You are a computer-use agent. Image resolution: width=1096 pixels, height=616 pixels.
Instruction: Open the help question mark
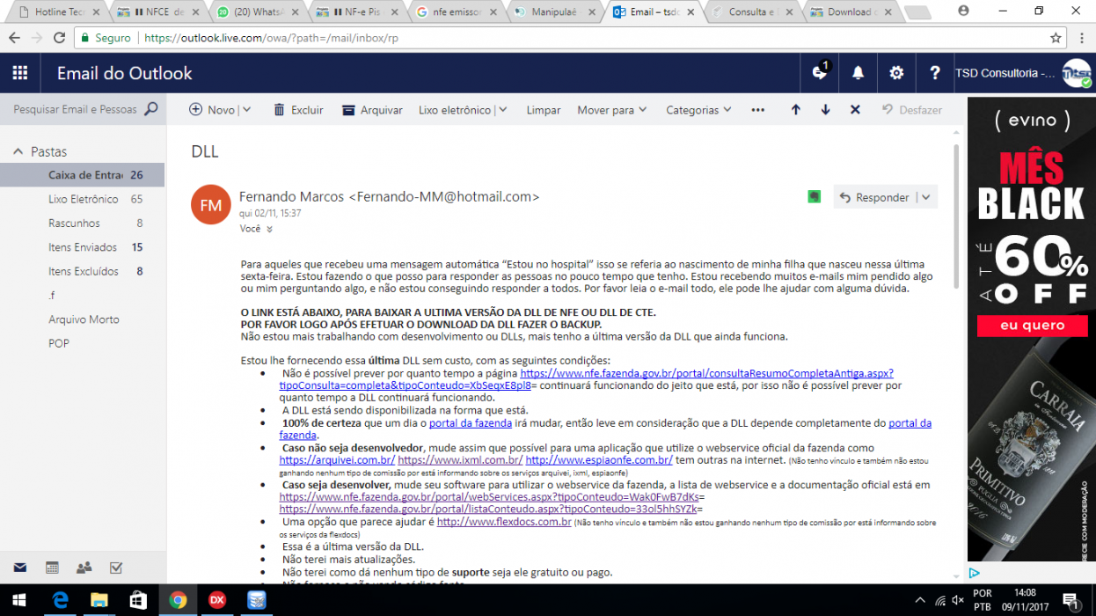[x=935, y=73]
